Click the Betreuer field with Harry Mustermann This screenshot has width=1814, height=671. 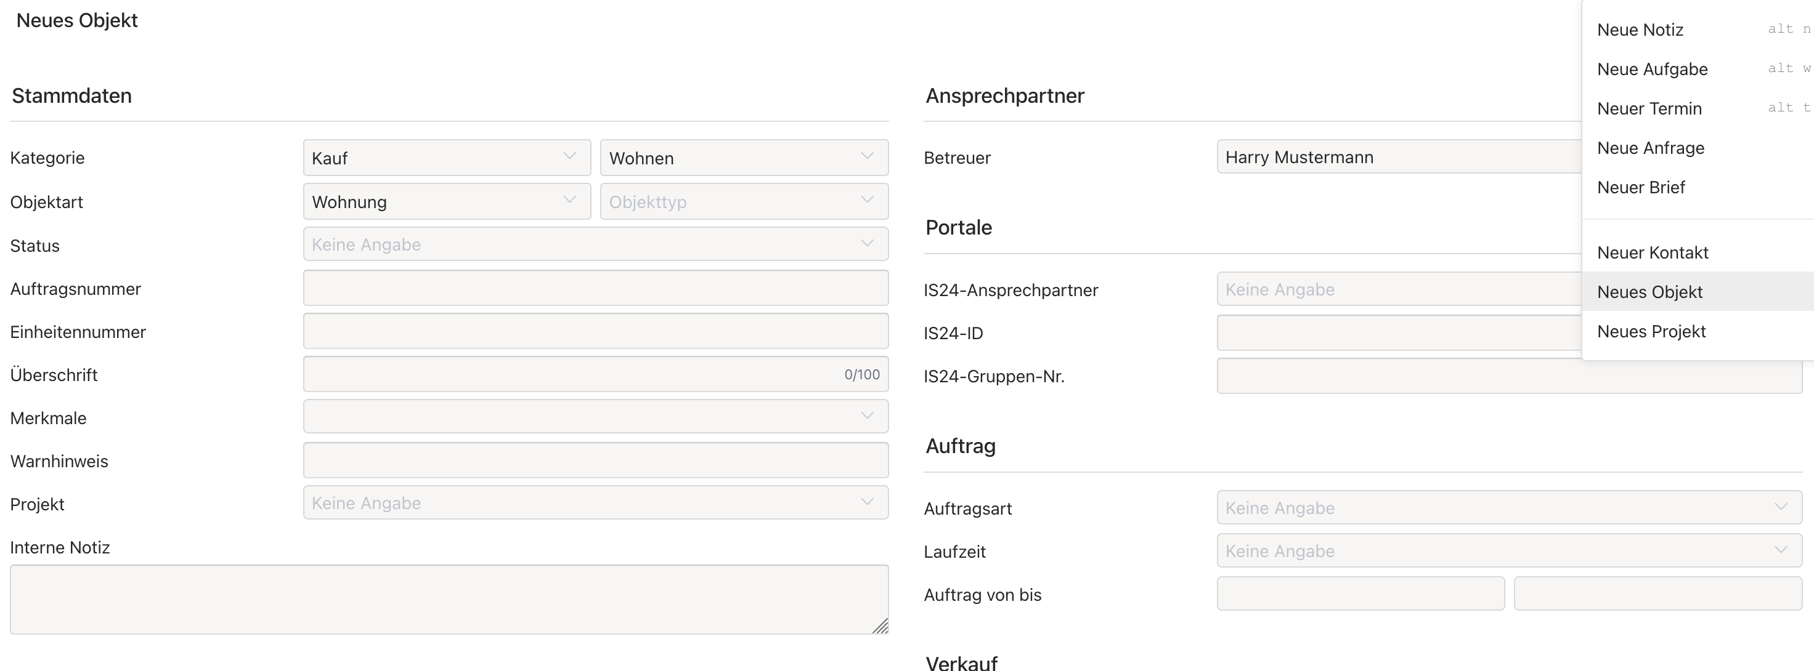(1399, 157)
